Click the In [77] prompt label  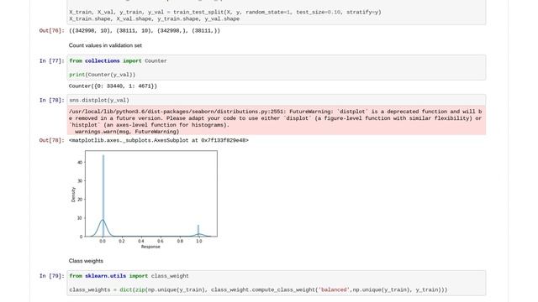point(51,61)
